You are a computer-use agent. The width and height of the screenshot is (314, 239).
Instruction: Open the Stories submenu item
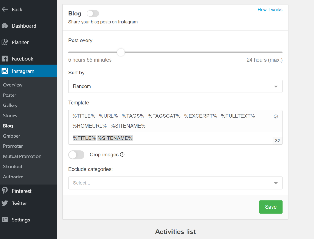tap(10, 116)
